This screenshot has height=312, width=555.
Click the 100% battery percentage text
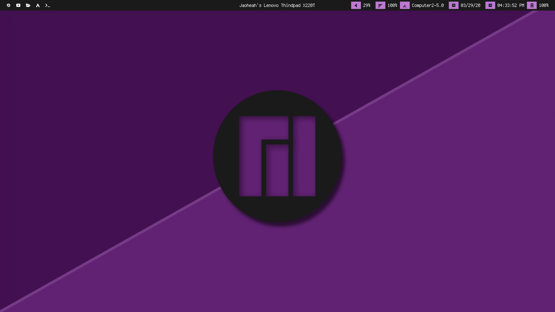click(x=544, y=5)
